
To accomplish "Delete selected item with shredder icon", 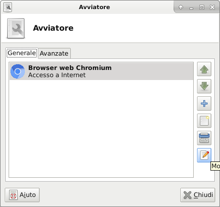I will [x=204, y=138].
